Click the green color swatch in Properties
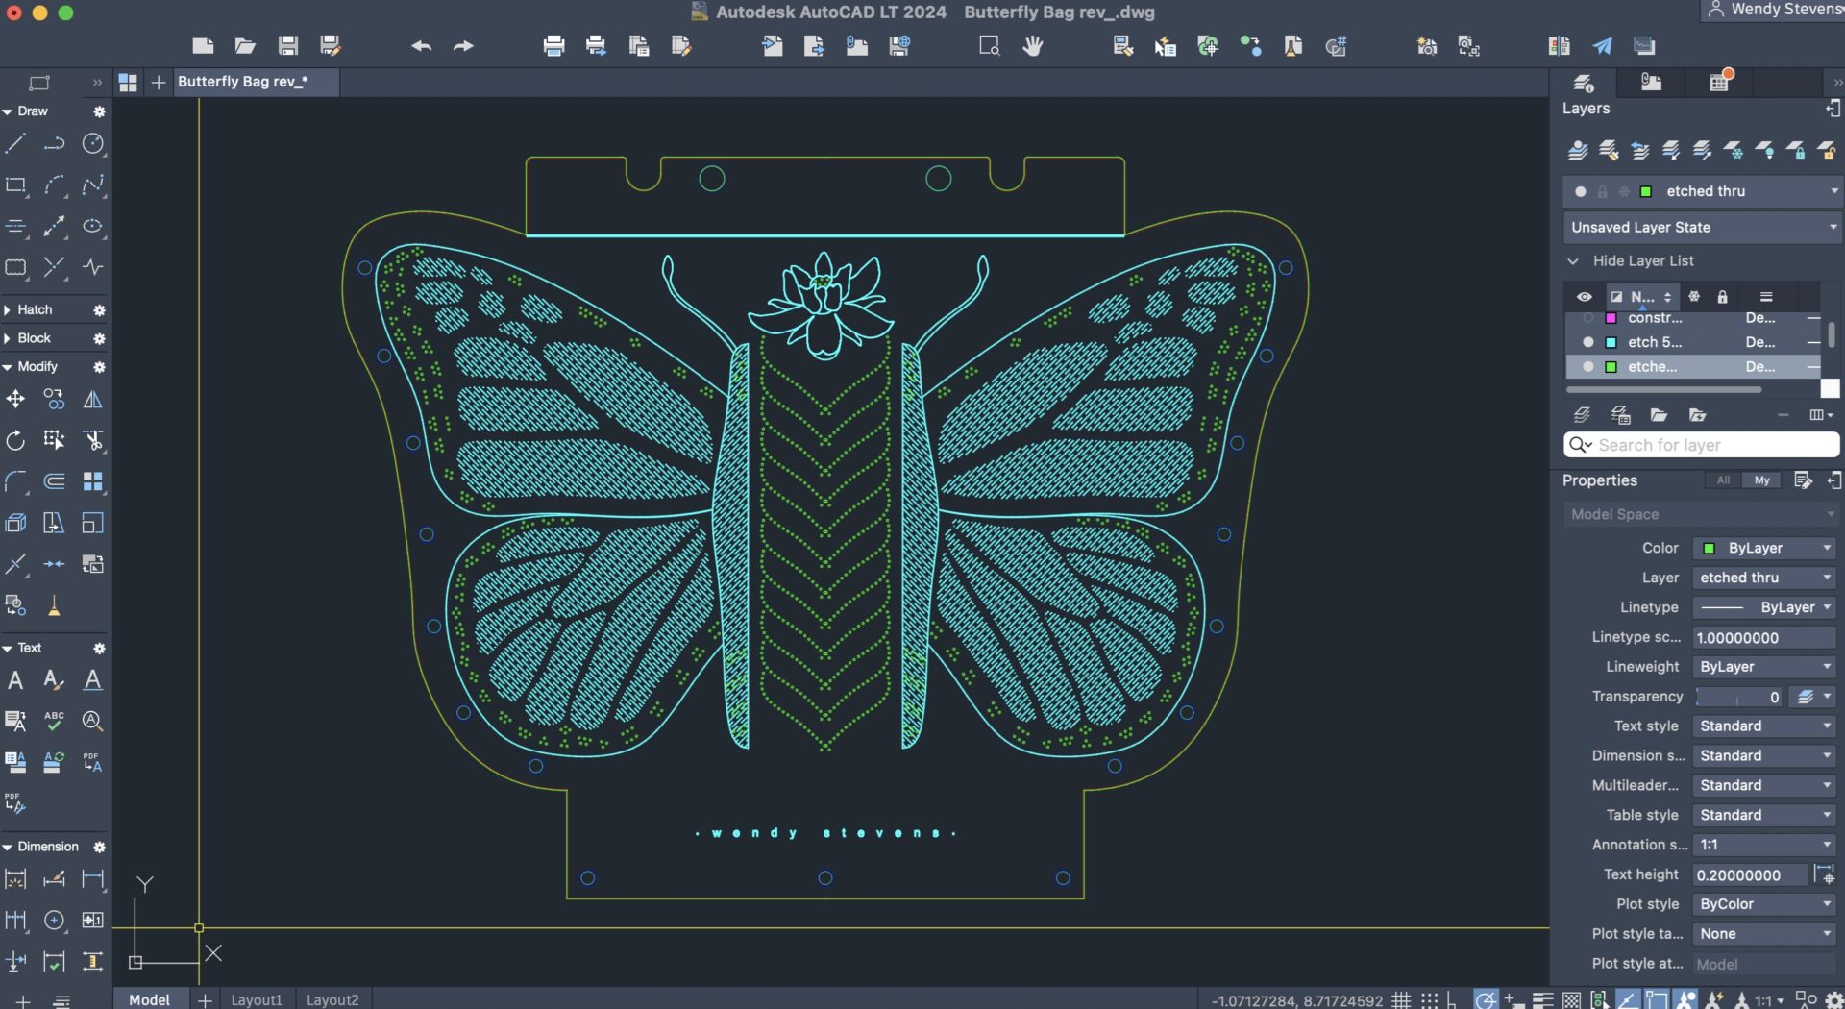1845x1009 pixels. (1709, 549)
